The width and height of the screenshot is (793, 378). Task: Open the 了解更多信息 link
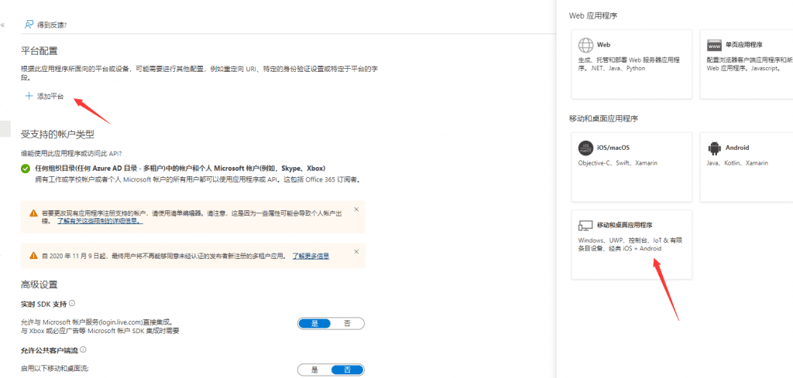311,255
